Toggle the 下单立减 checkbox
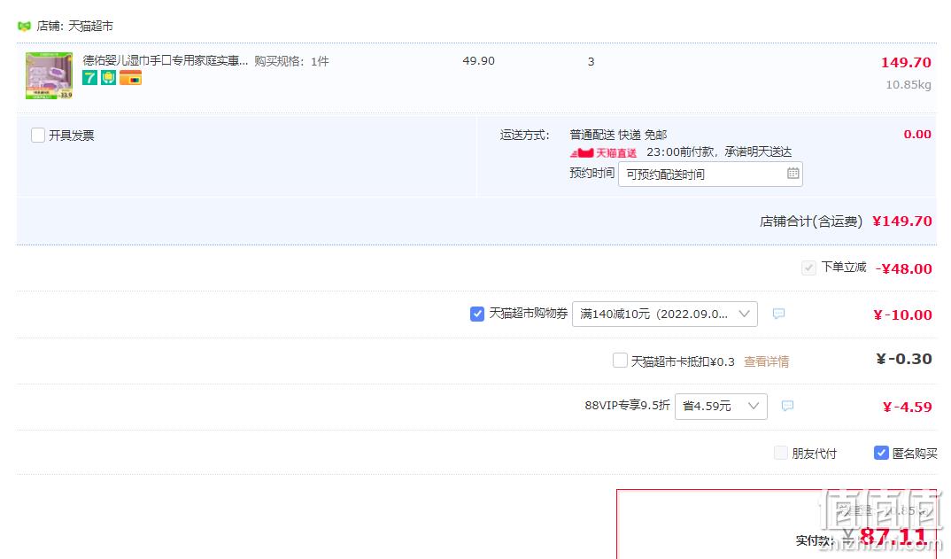 (808, 268)
